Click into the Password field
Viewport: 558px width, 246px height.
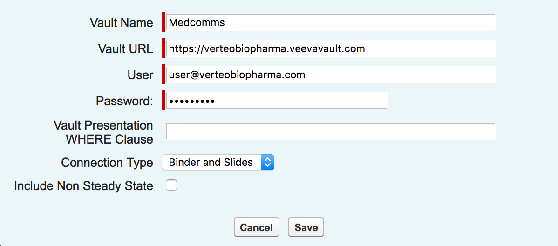coord(276,101)
